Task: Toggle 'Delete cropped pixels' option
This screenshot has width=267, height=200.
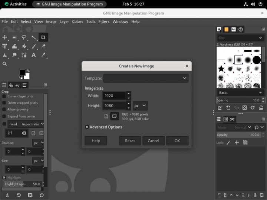Action: pos(4,103)
